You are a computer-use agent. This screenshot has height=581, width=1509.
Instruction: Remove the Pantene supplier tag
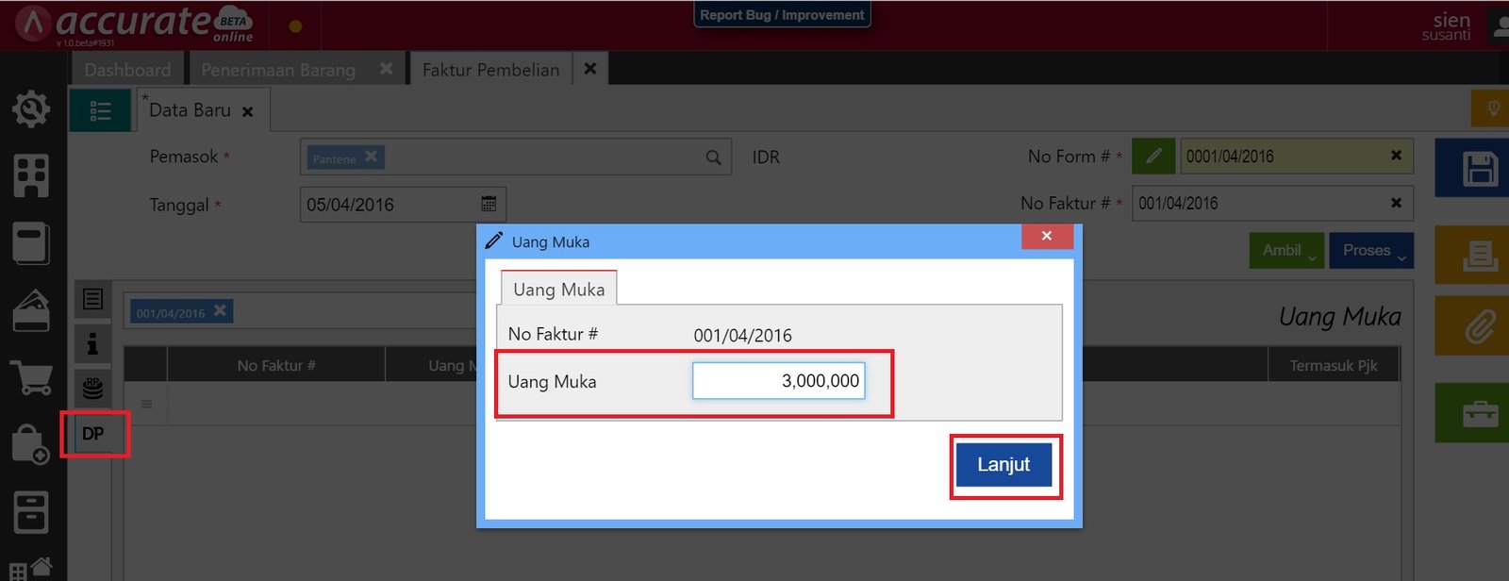pos(372,157)
